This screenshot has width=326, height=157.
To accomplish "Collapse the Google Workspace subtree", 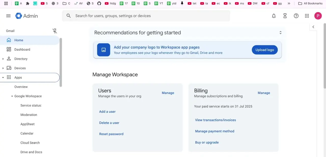I will point(12,96).
